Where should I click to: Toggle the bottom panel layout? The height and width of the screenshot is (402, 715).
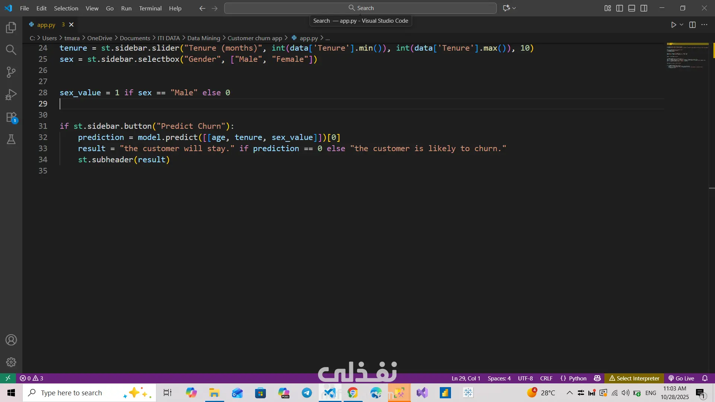tap(632, 8)
